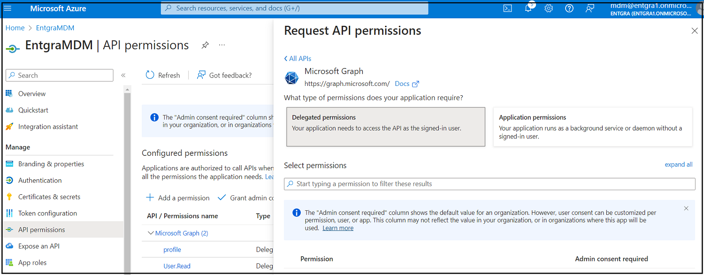Viewport: 704px width, 275px height.
Task: Click the Certificates key icon
Action: coord(9,197)
